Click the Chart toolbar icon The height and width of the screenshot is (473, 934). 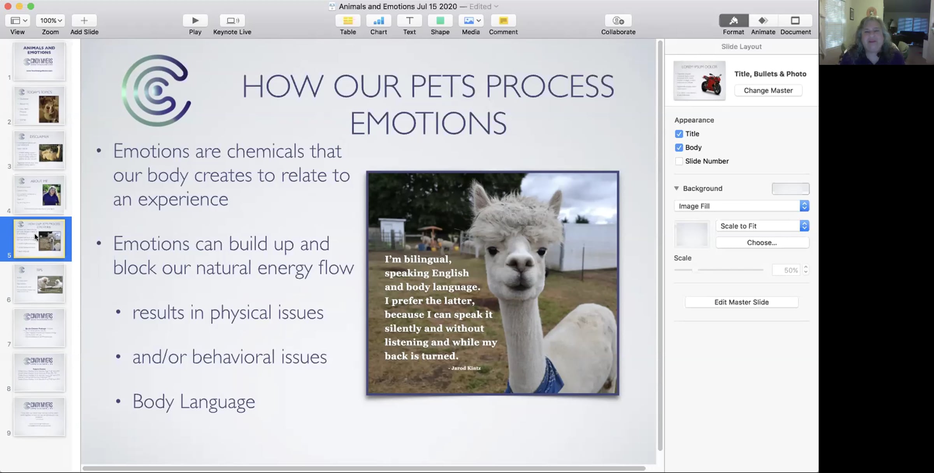point(378,21)
